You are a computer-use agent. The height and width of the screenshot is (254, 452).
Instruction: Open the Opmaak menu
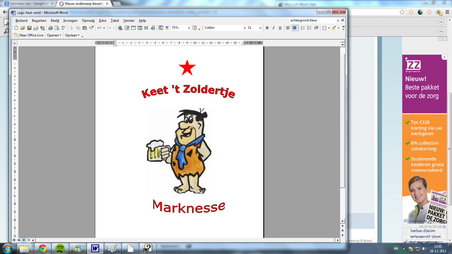pos(89,21)
